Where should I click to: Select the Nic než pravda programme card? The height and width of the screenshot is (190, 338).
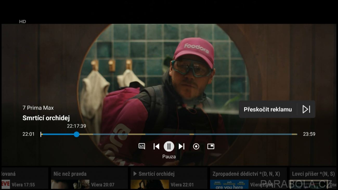click(x=89, y=178)
